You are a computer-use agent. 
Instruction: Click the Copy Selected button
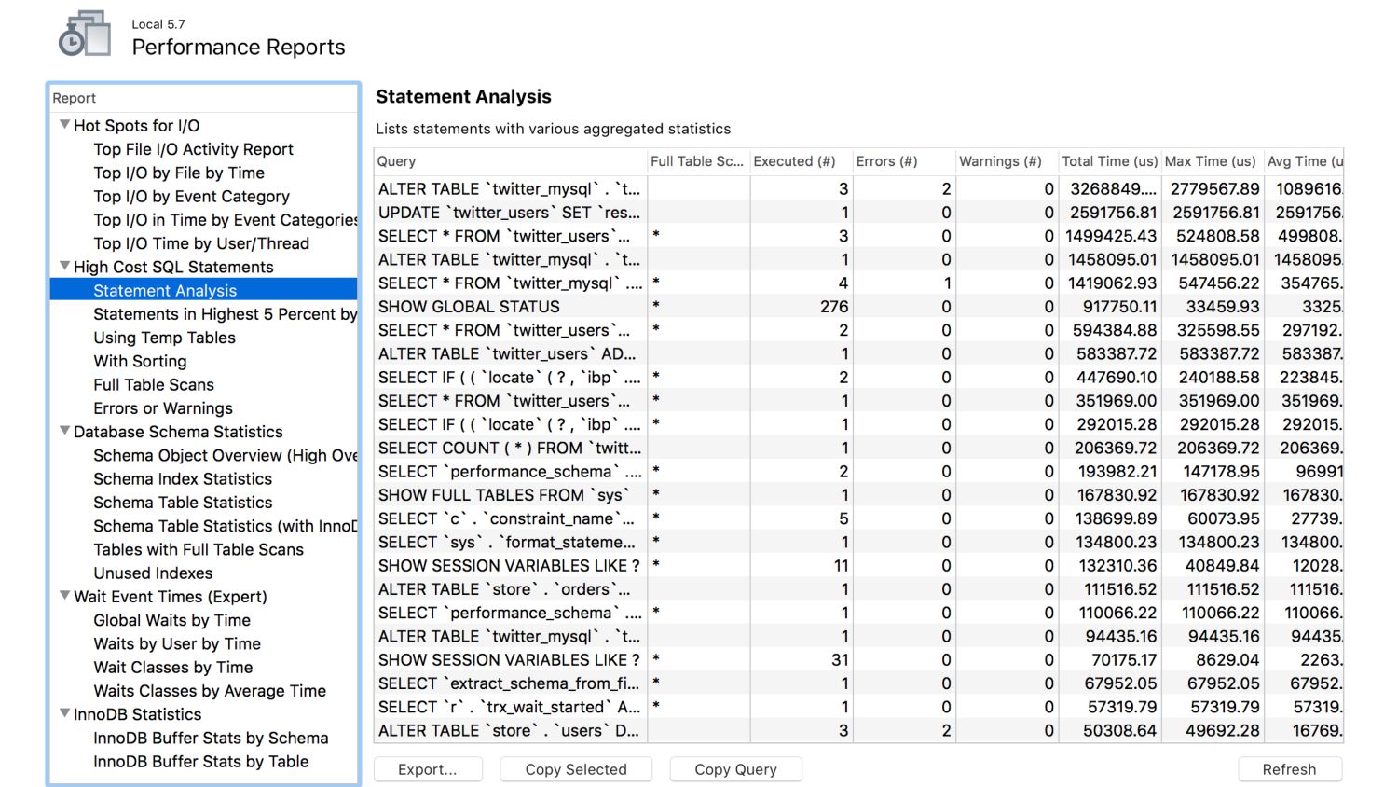[x=576, y=769]
